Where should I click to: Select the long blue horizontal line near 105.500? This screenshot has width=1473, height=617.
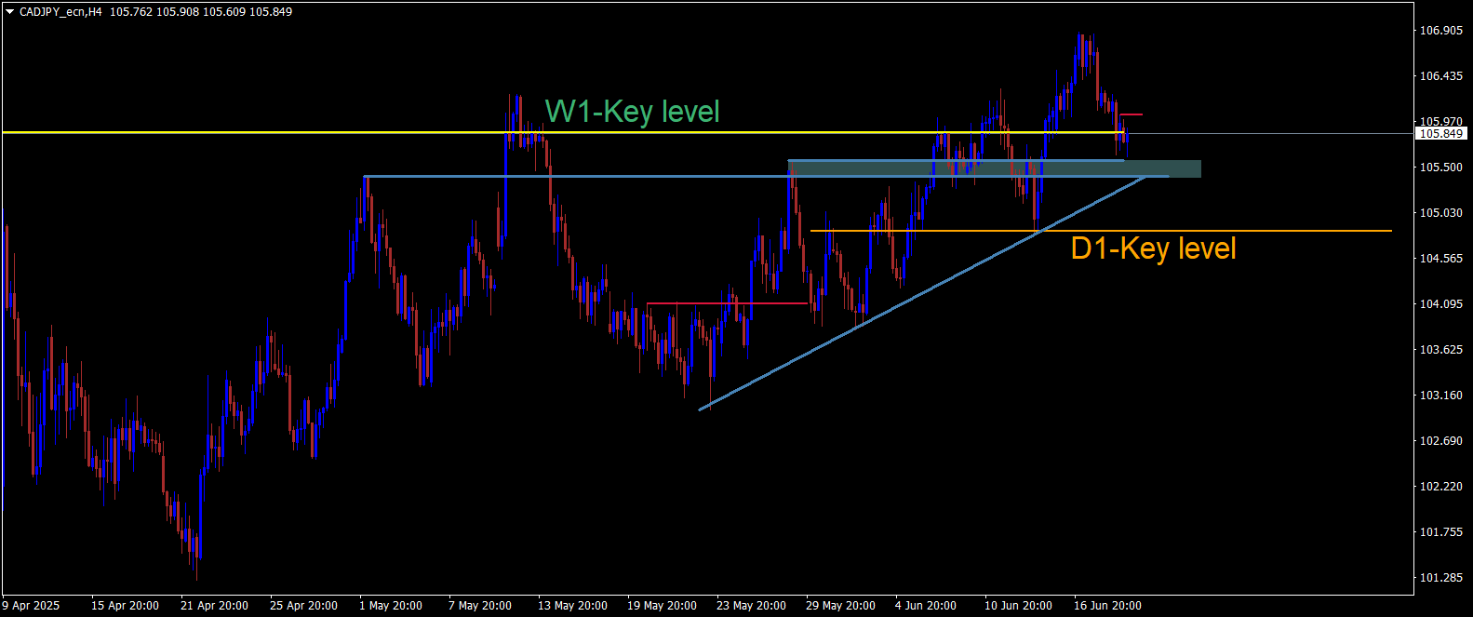click(x=765, y=176)
